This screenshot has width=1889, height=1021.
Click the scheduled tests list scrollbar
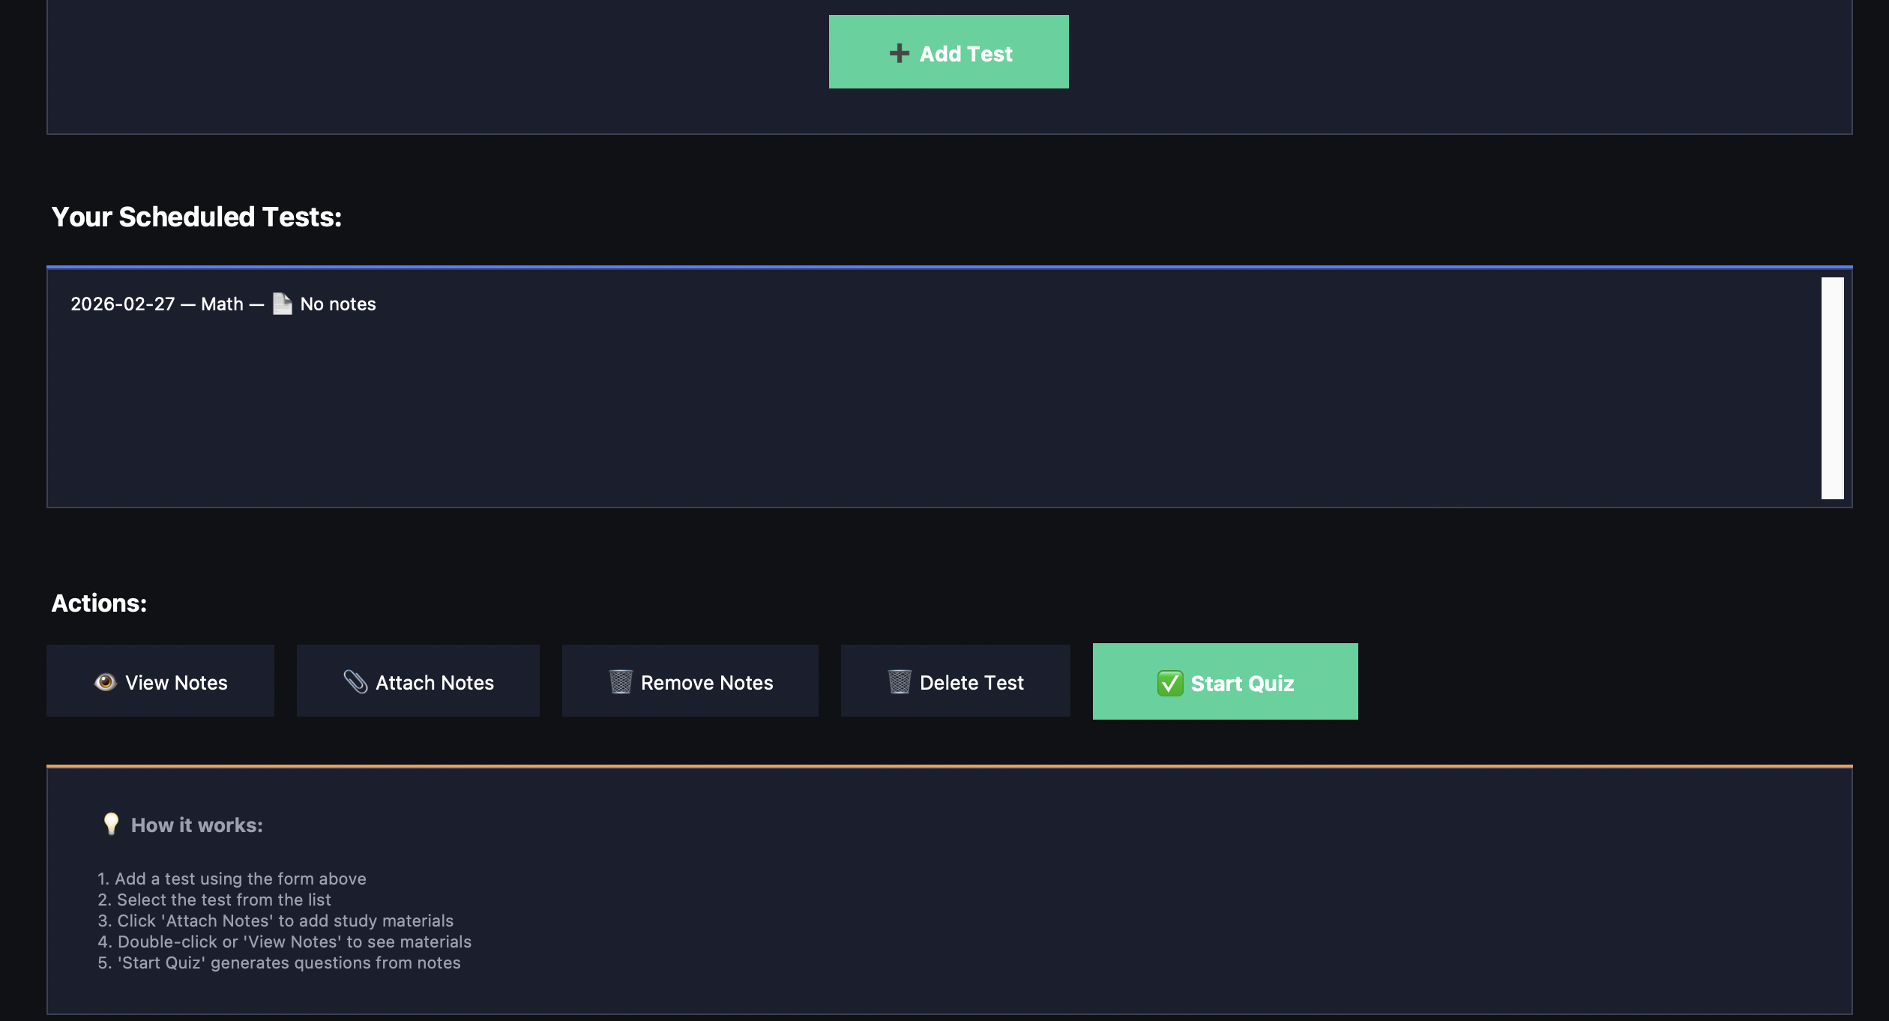tap(1831, 388)
